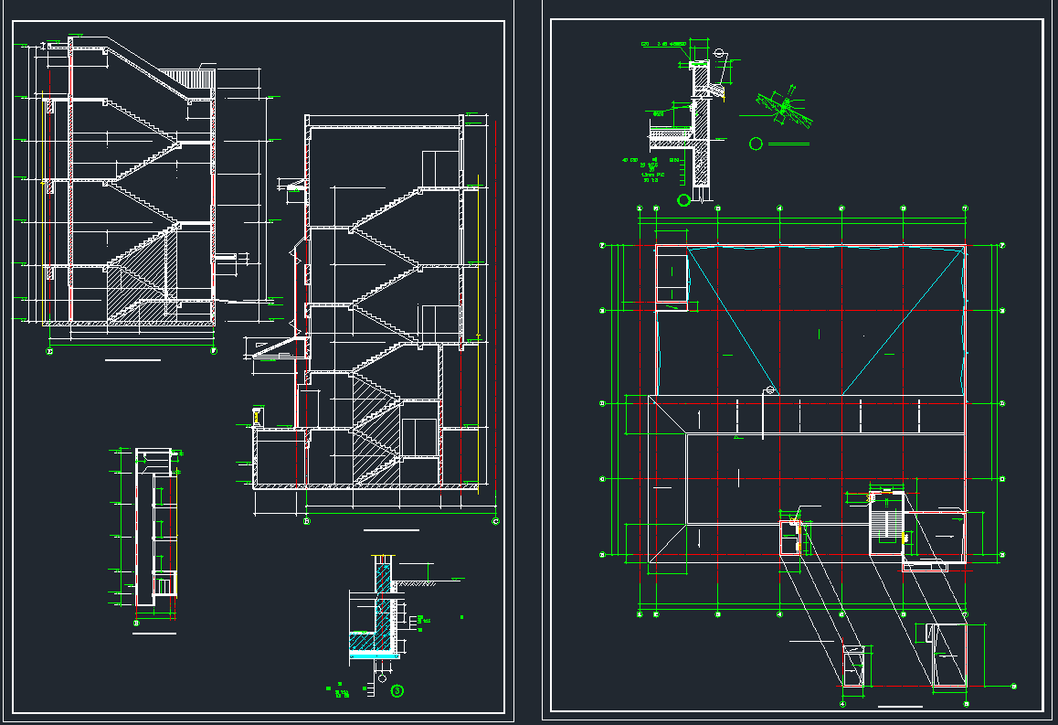The height and width of the screenshot is (725, 1058).
Task: Select the hatched wall section detail at top right
Action: click(x=701, y=128)
